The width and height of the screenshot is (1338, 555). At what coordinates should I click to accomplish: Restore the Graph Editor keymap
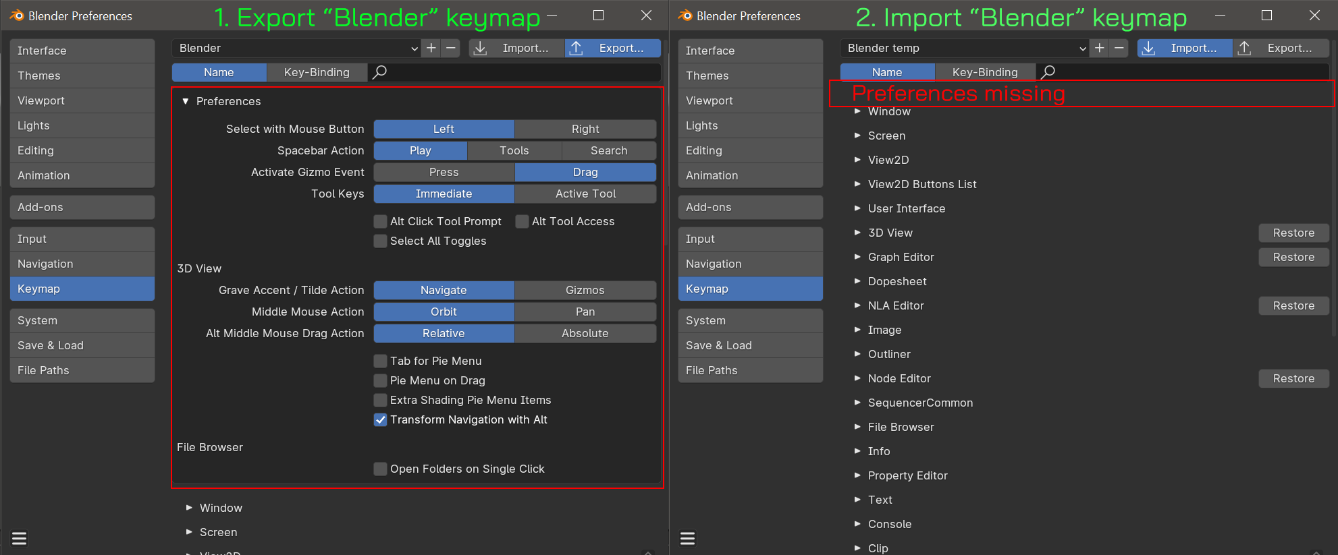1293,257
